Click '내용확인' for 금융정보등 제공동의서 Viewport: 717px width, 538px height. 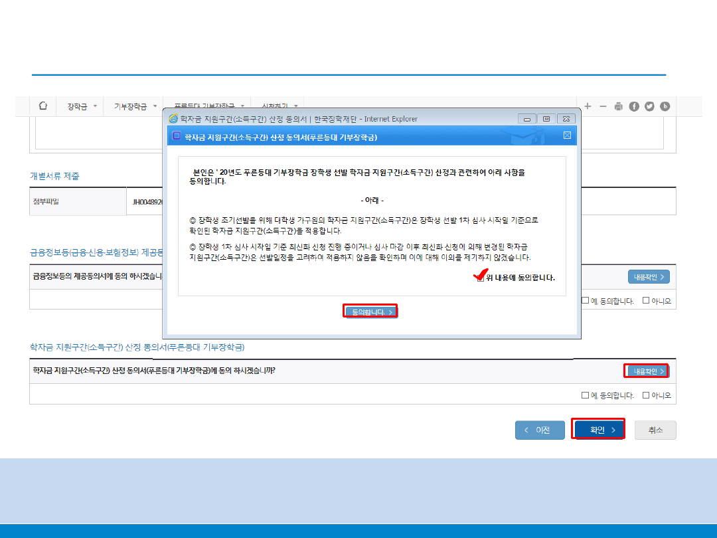coord(649,276)
